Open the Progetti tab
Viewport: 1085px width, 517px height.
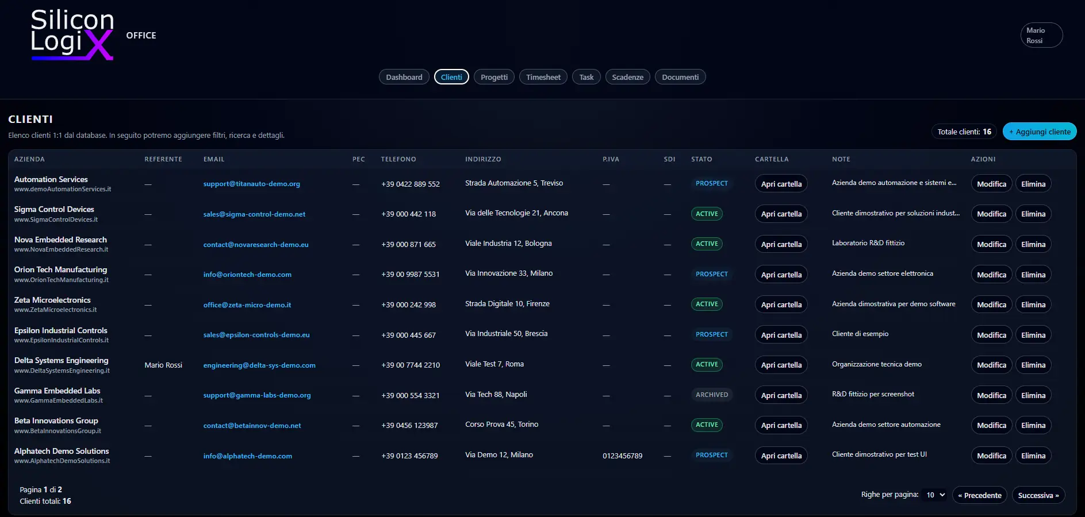(494, 77)
